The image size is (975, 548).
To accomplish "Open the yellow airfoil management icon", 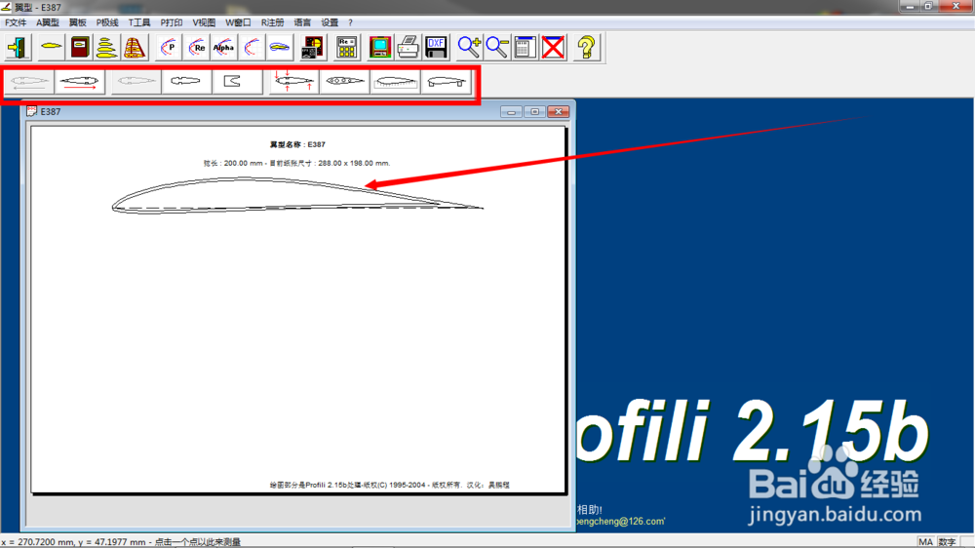I will (x=51, y=47).
